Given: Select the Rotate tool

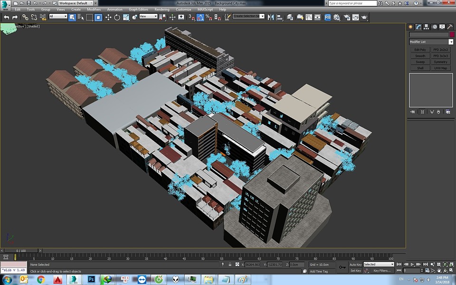Looking at the screenshot, I should tap(117, 18).
